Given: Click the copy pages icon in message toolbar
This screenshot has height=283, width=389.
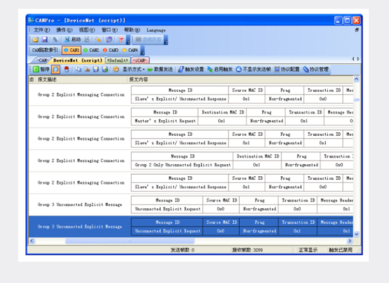Looking at the screenshot, I should coord(78,69).
